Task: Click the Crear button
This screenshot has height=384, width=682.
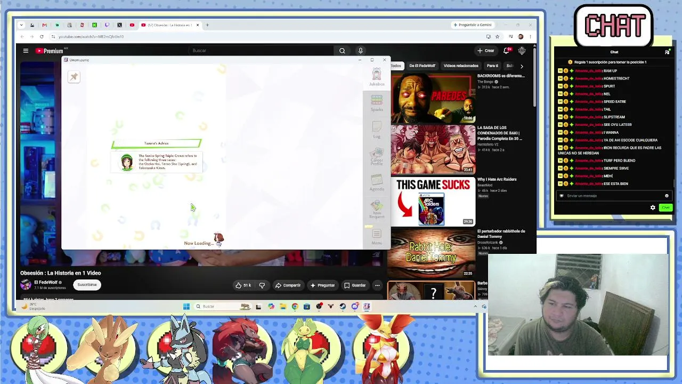Action: (486, 51)
